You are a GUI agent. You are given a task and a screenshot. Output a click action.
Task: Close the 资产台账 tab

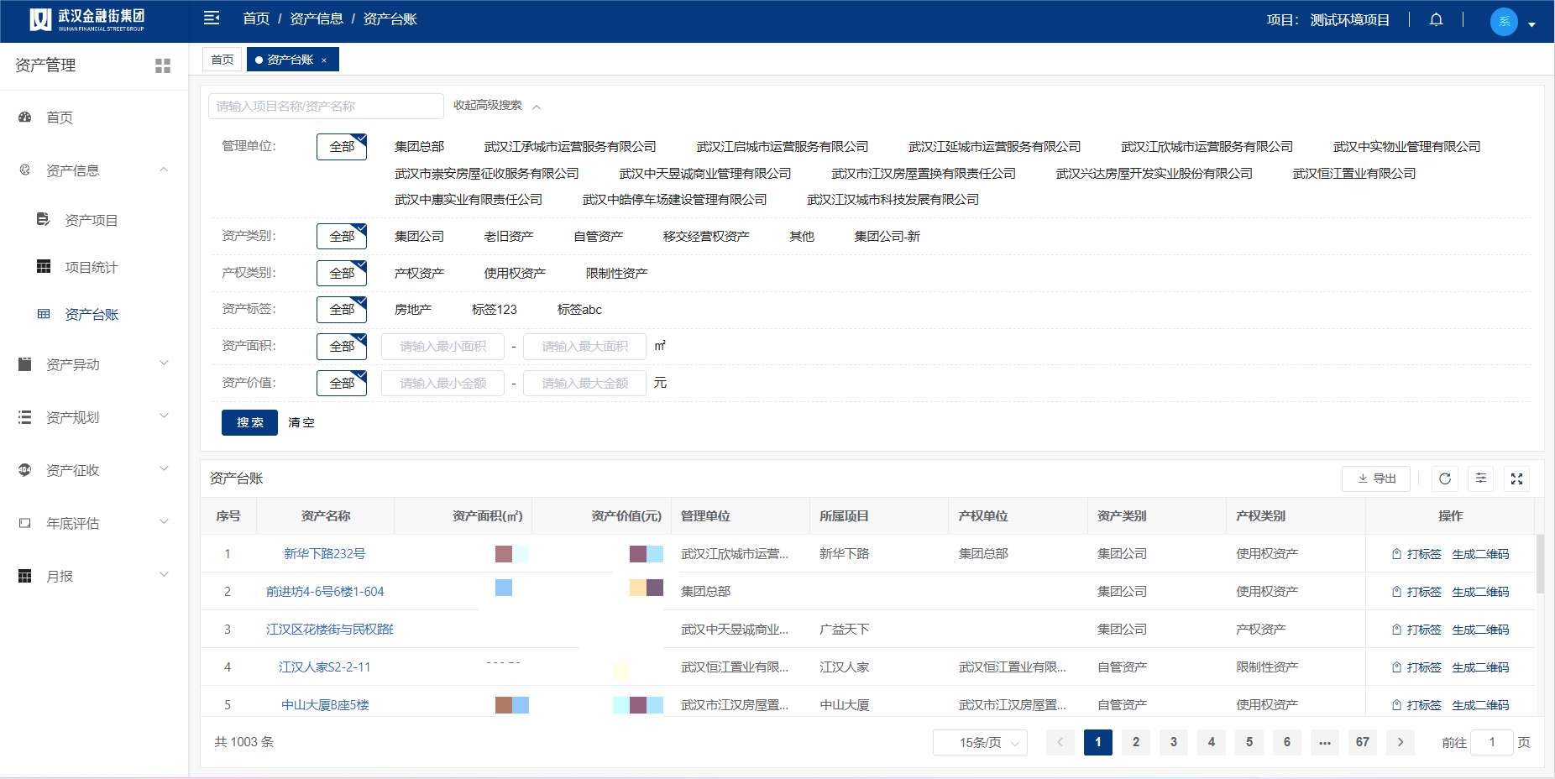[324, 60]
